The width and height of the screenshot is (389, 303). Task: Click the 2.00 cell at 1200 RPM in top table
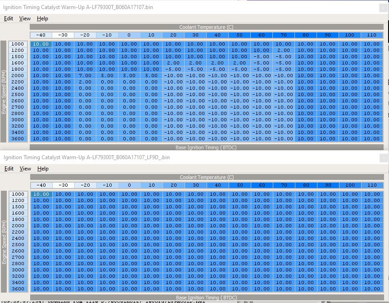283,50
